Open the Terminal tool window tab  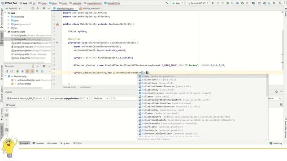tap(38, 143)
